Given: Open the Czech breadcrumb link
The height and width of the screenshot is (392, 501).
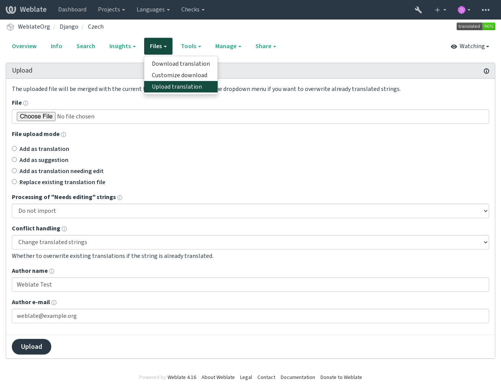Looking at the screenshot, I should coord(96,27).
